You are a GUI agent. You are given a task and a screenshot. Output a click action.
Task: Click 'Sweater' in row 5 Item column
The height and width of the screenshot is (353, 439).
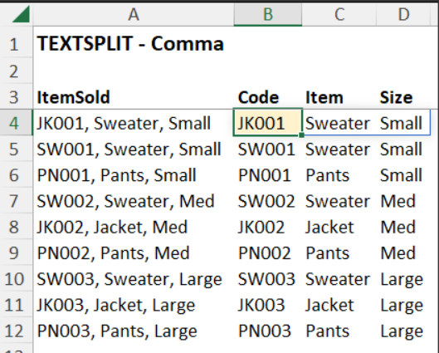point(339,149)
